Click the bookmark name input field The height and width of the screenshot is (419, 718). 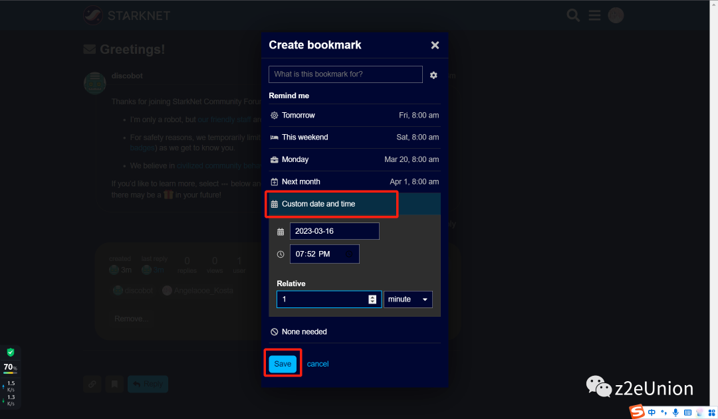pos(345,74)
